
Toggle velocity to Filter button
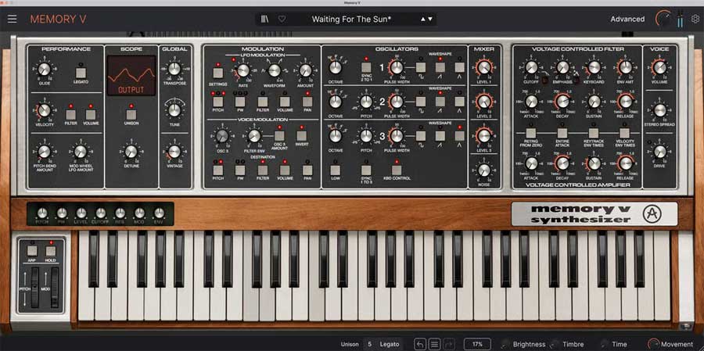click(x=70, y=114)
